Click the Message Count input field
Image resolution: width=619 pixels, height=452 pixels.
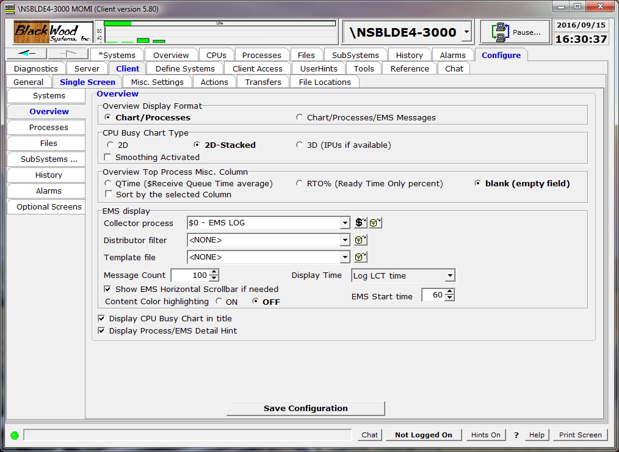tap(190, 275)
